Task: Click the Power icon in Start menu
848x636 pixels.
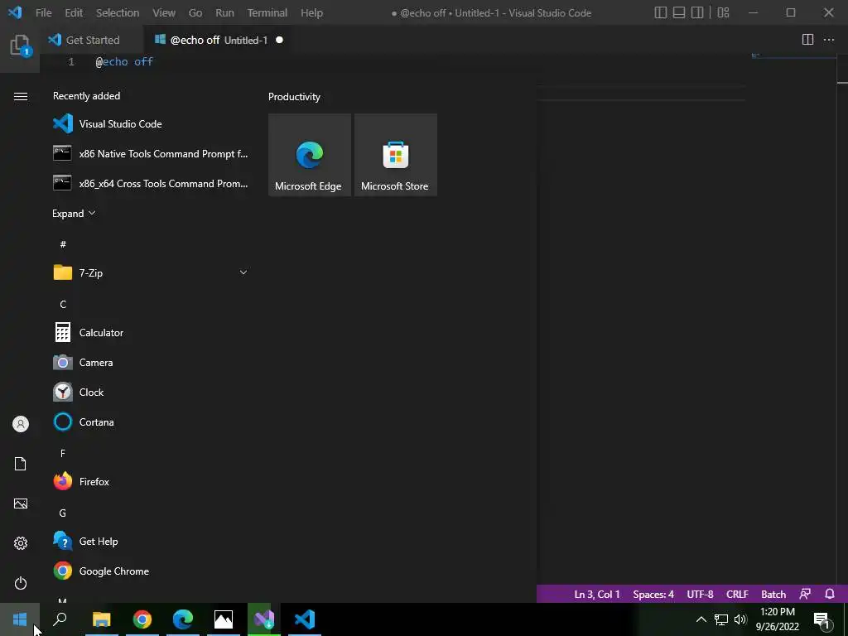Action: [x=21, y=583]
